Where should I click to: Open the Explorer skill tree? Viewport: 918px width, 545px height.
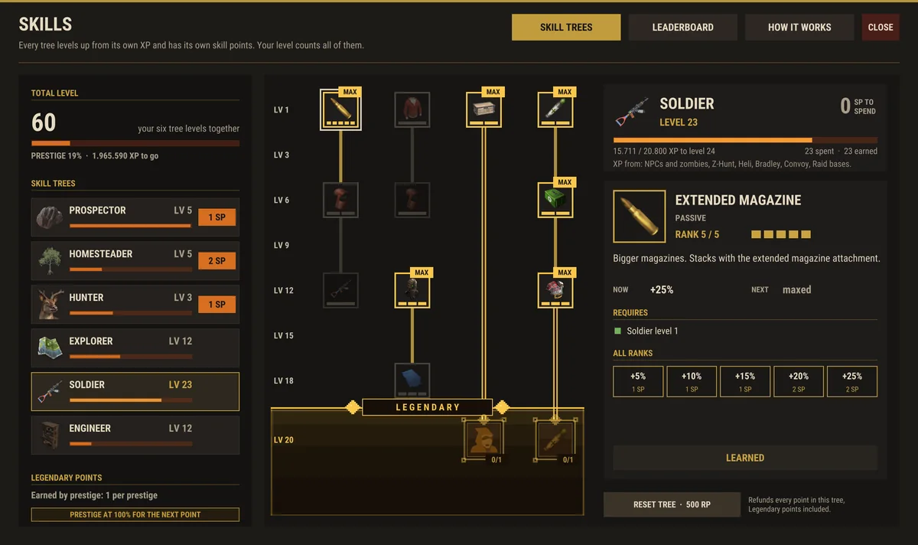coord(135,348)
